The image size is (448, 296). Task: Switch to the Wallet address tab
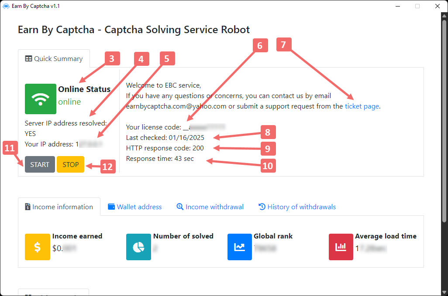[135, 207]
